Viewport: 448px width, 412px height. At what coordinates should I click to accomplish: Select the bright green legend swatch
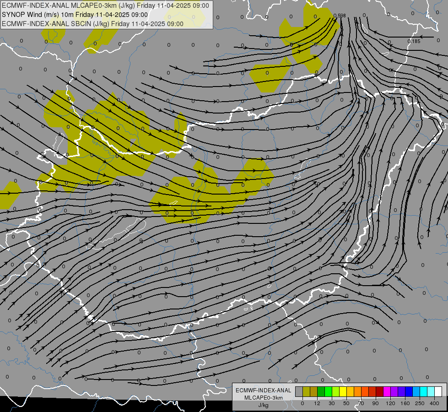[x=328, y=391]
